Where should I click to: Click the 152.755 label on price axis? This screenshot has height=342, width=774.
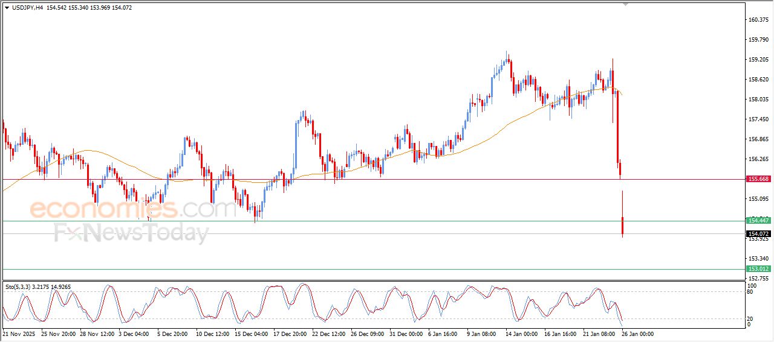pyautogui.click(x=758, y=278)
